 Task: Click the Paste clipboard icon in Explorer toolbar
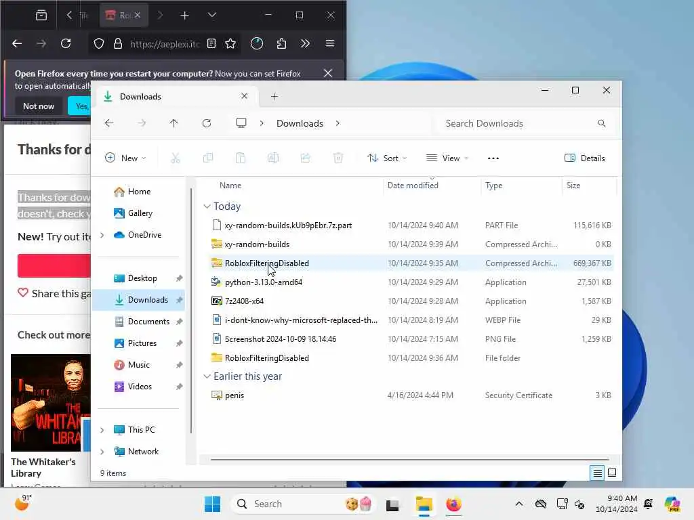pyautogui.click(x=241, y=158)
